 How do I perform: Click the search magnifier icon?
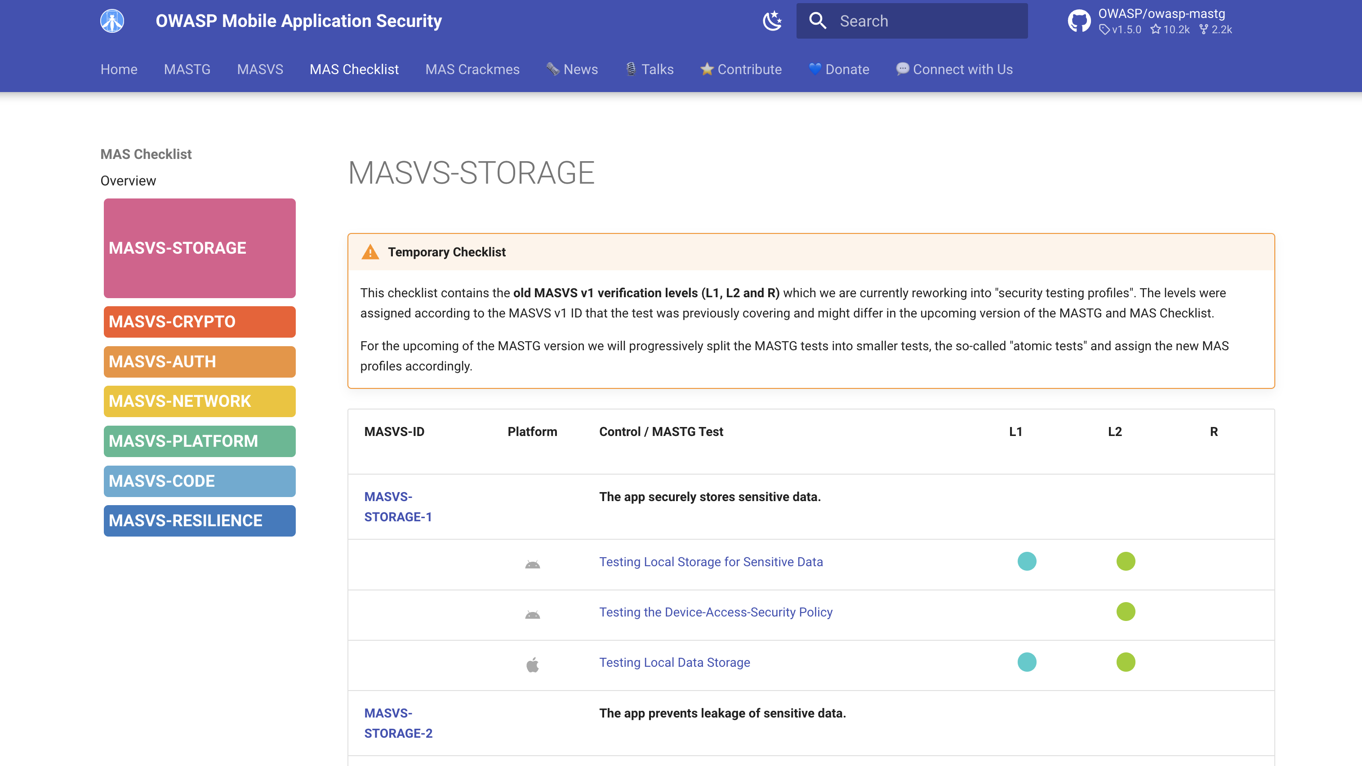pyautogui.click(x=817, y=21)
